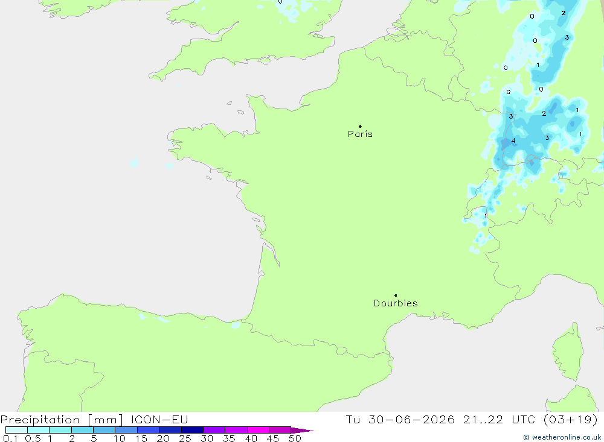Pick the 0.5–1 mm legend swatch
The height and width of the screenshot is (442, 604).
click(x=38, y=430)
